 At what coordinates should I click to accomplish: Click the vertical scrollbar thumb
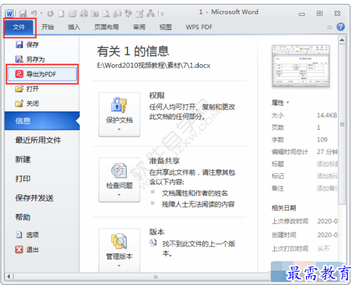click(x=342, y=125)
